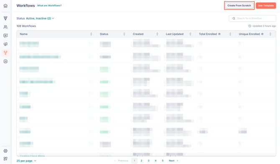Viewport: 280px width, 164px height.
Task: Jump to page 2 in pagination
Action: pos(141,161)
